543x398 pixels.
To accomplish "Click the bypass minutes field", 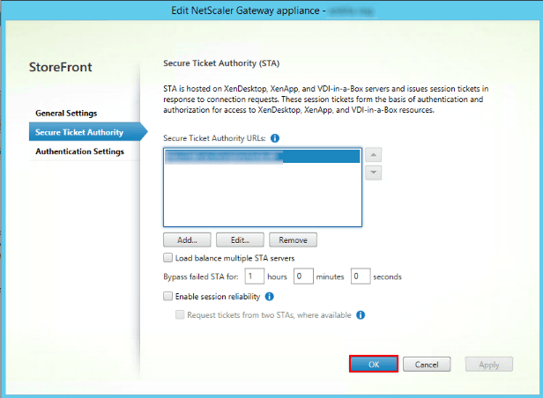I will tap(303, 276).
